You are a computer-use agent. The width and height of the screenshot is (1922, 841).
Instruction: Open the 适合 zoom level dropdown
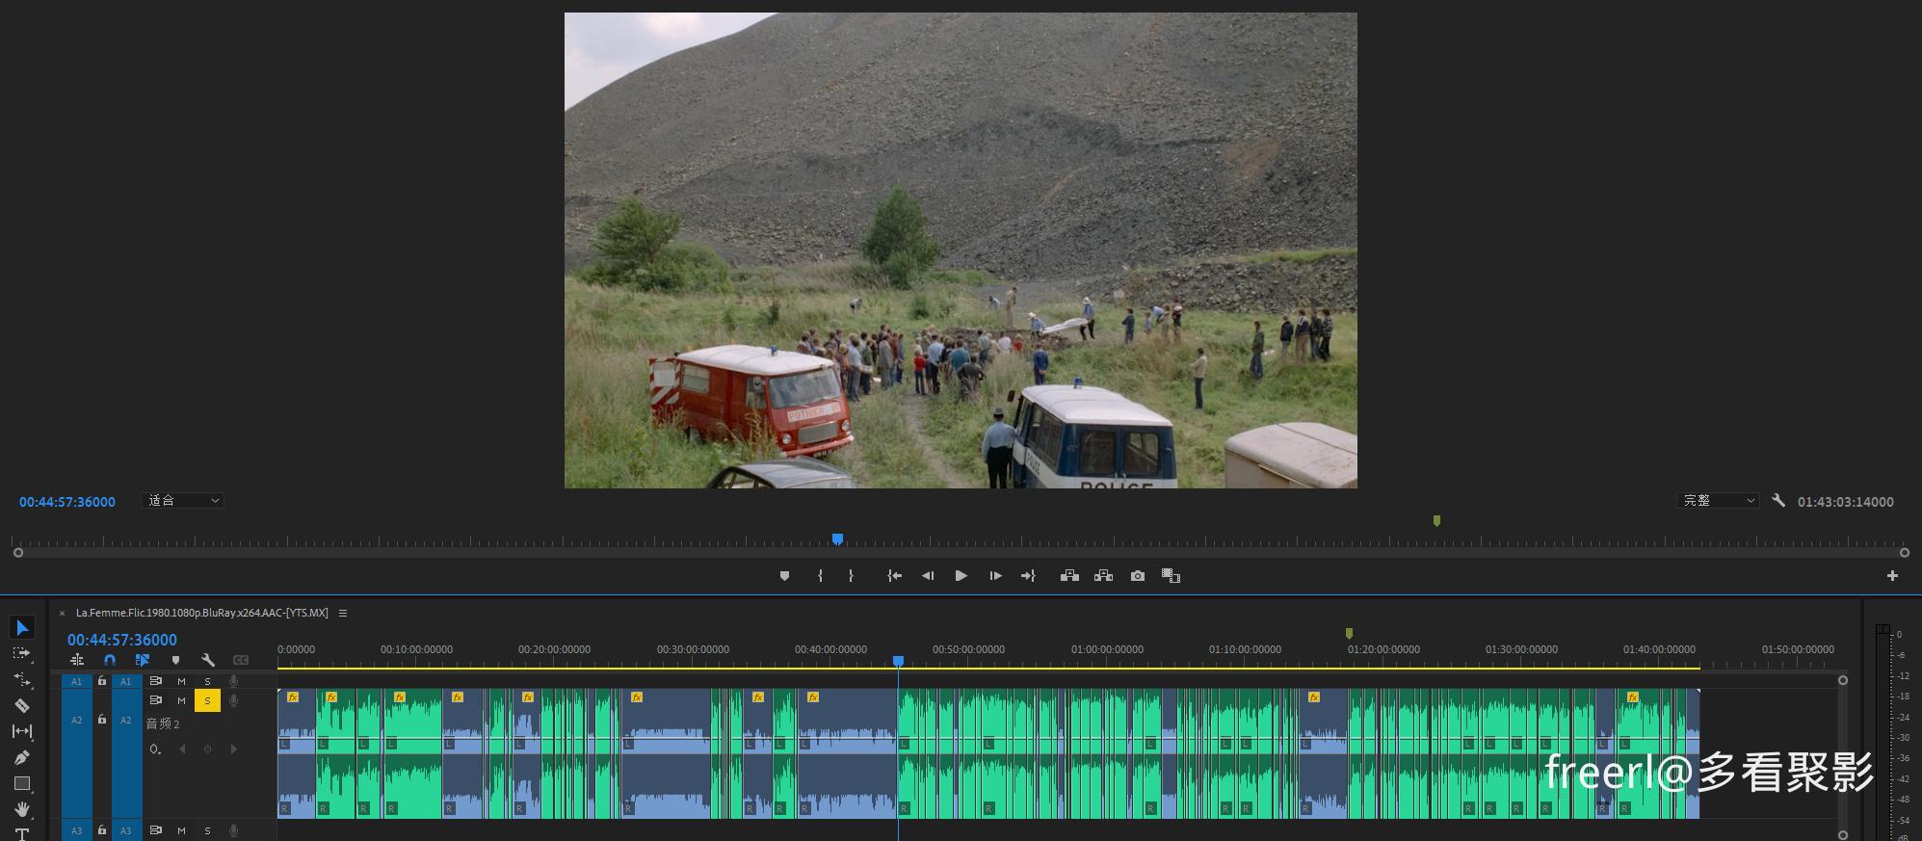click(182, 501)
